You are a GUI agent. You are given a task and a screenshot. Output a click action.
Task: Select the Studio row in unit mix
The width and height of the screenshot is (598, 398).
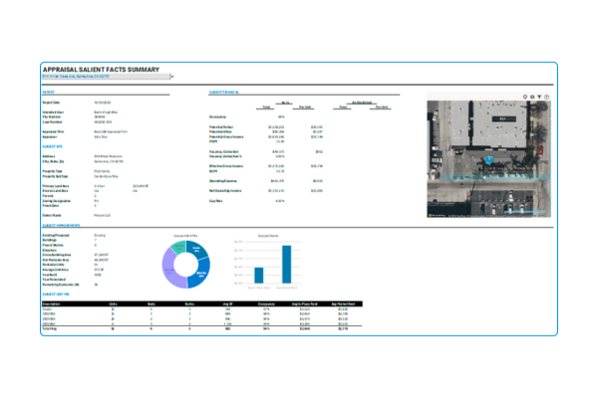tap(48, 308)
